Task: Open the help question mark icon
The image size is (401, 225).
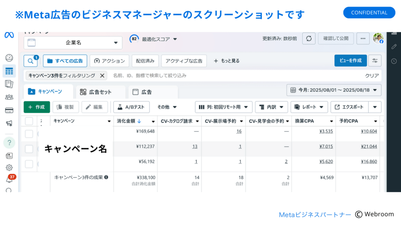Action: pyautogui.click(x=9, y=143)
